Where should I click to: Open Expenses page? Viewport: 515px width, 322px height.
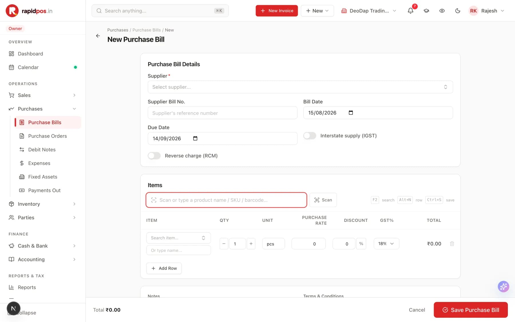coord(48,163)
